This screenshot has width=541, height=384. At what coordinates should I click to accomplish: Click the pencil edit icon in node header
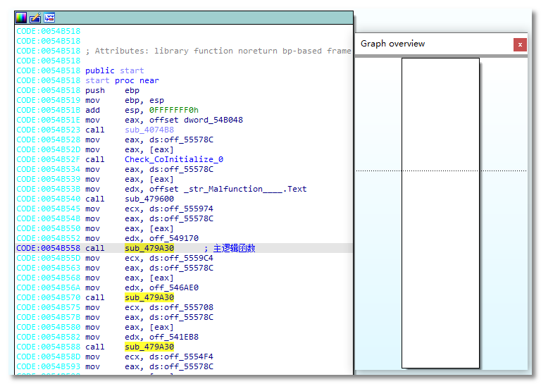pos(35,18)
